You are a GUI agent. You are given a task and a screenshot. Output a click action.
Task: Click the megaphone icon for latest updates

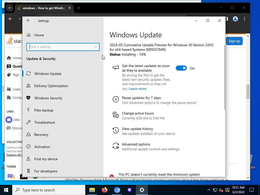point(116,68)
